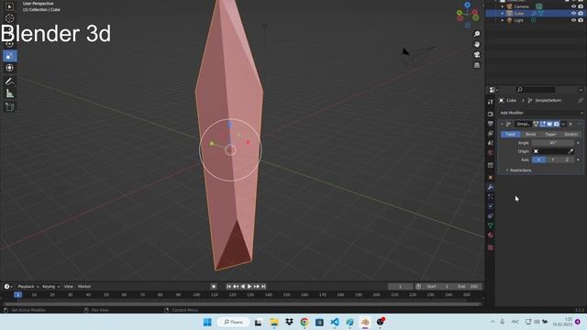Viewport: 587px width, 330px height.
Task: Click the origin object eyedropper icon
Action: 570,151
